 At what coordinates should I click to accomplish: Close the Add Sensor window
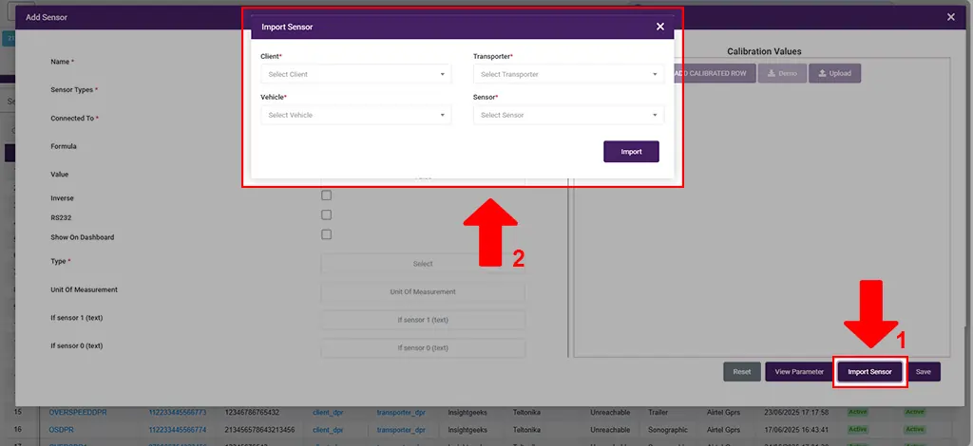(x=950, y=17)
